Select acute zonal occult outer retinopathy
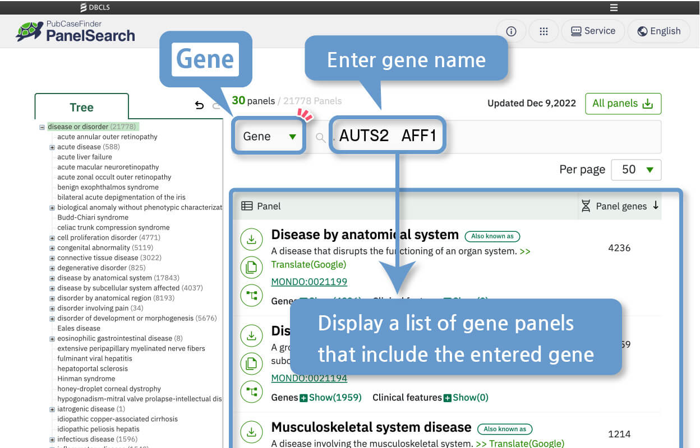 tap(114, 177)
